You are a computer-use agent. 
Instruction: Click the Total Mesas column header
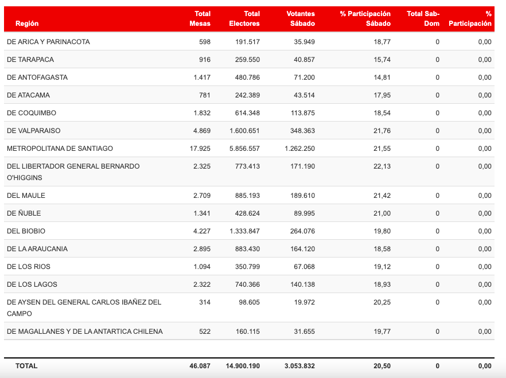point(200,18)
